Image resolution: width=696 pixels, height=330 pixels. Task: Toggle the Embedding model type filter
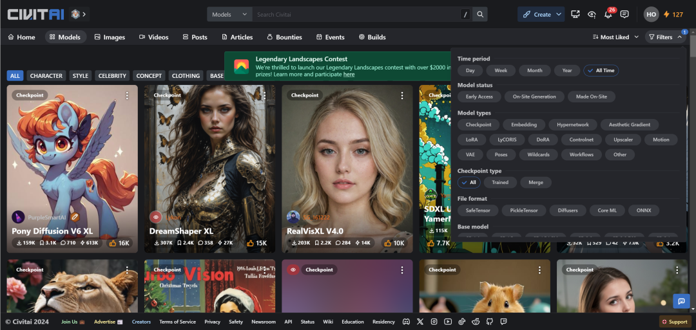pos(524,125)
